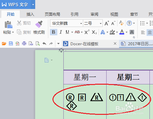Click the 星期二 table header cell
Screen dimensions: 153x119
128,77
